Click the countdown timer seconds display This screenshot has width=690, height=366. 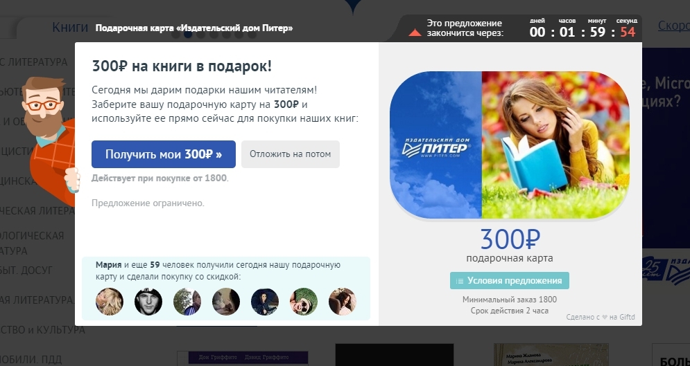628,32
